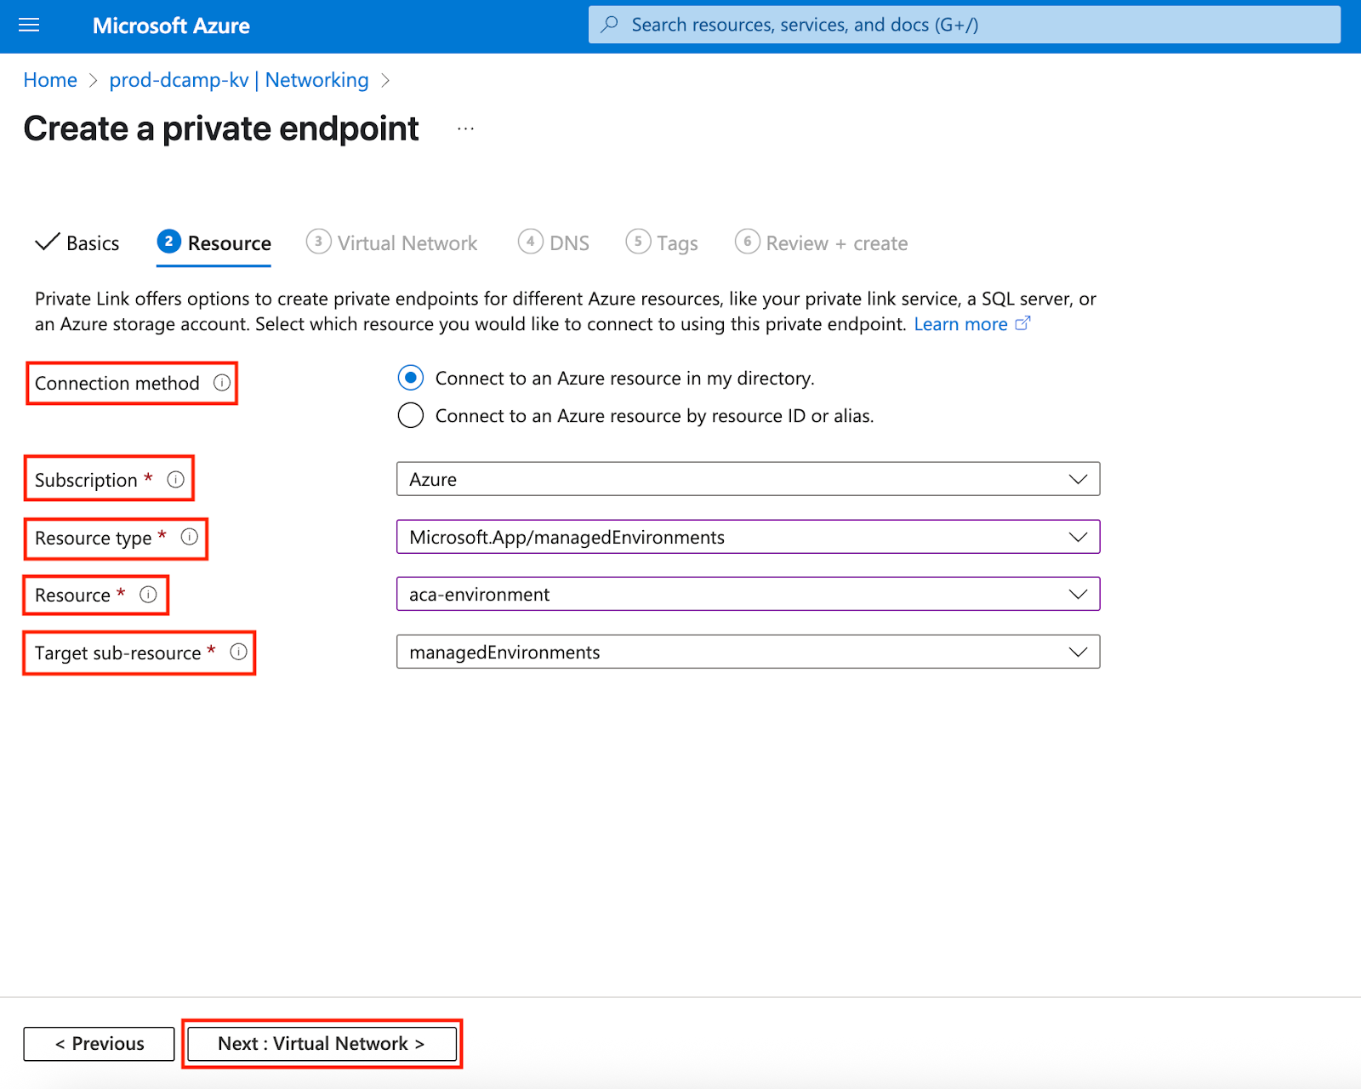Screen dimensions: 1361x1089
Task: Click the step 4 circle icon
Action: [x=530, y=242]
